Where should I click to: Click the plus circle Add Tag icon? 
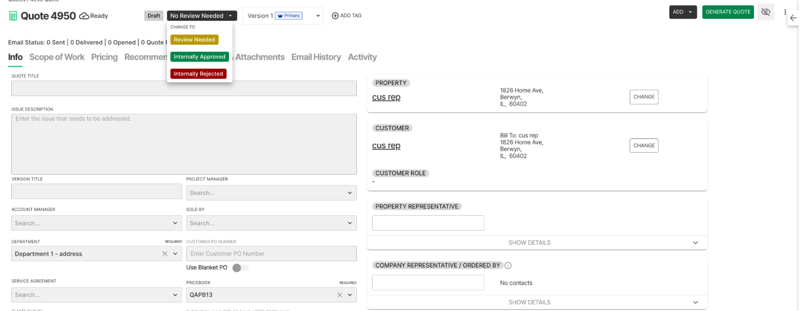(335, 16)
